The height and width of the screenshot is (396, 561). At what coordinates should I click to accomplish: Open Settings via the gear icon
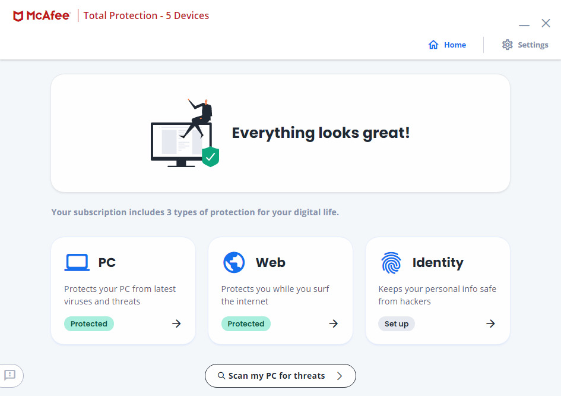coord(507,45)
